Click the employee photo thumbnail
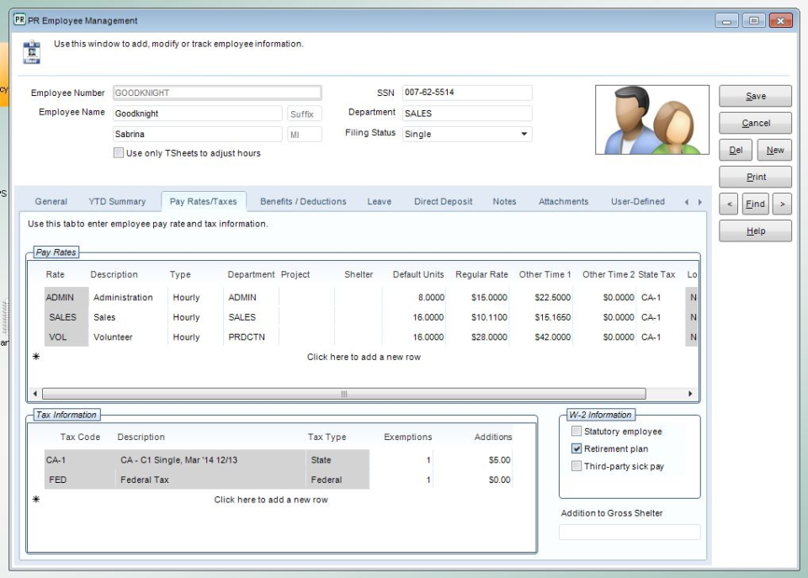 (x=651, y=119)
